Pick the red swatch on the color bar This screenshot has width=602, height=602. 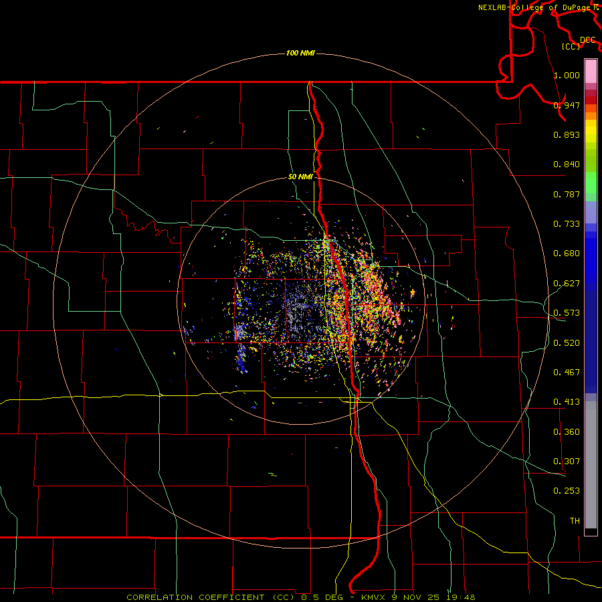tap(591, 100)
